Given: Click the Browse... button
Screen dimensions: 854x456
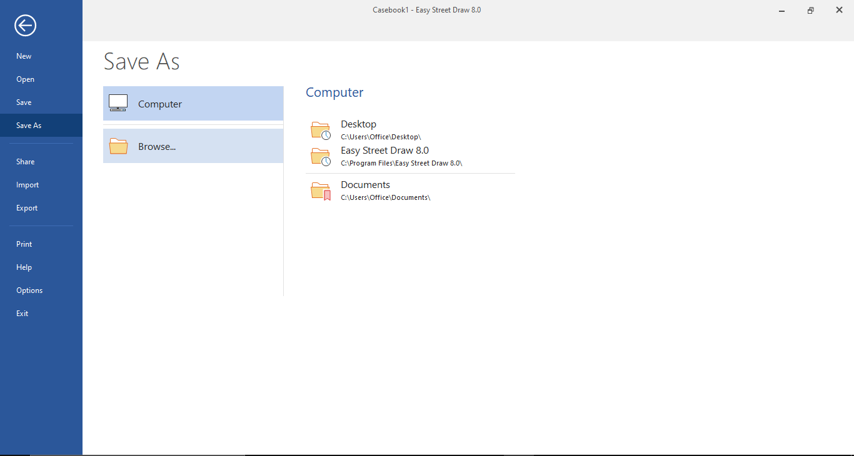Looking at the screenshot, I should click(x=193, y=146).
